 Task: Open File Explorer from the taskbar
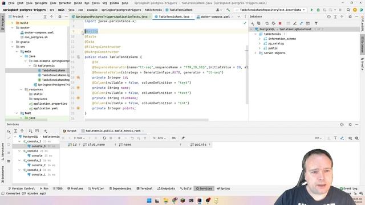point(166,200)
